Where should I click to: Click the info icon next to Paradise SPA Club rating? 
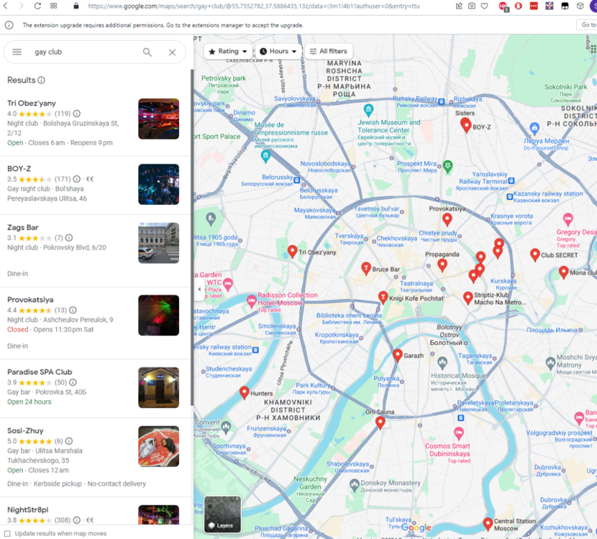(x=73, y=382)
